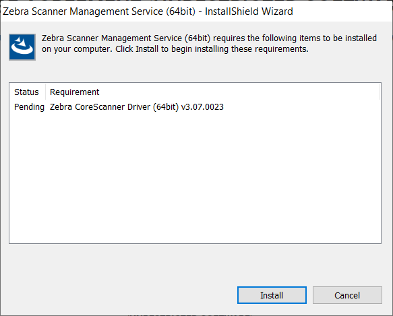393x316 pixels.
Task: Click the gray space left of the Install button
Action: click(123, 295)
